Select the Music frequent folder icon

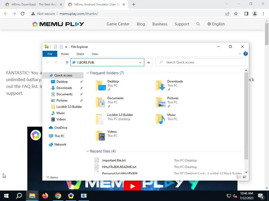(x=161, y=119)
